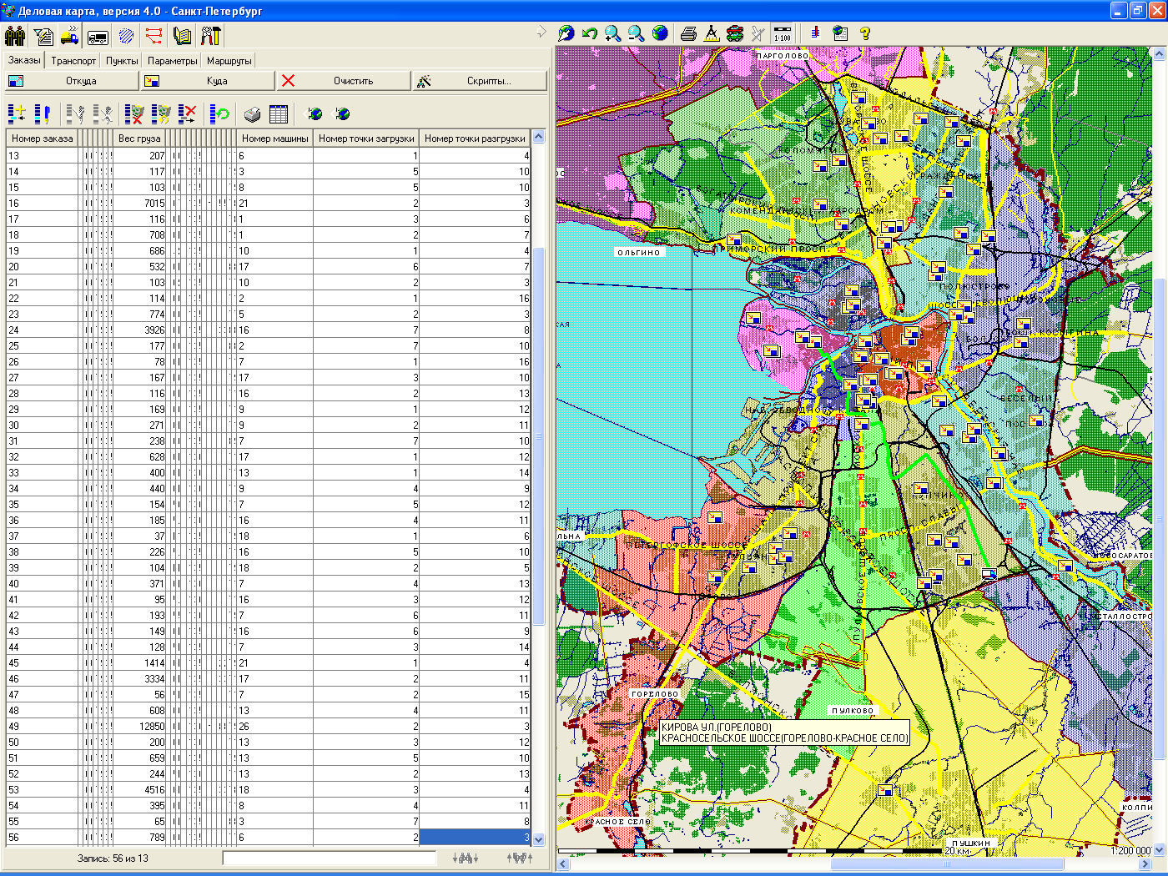1168x876 pixels.
Task: Click the table grid view icon
Action: pyautogui.click(x=279, y=114)
